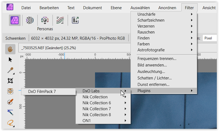219x131 pixels.
Task: Launch DxO FilmPack 7 plugin
Action: tap(48, 92)
